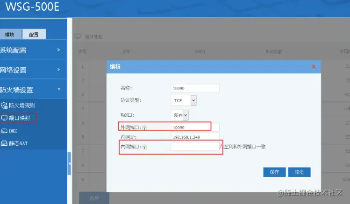Collapse the sidebar with the arrow handle
The image size is (350, 204).
70,163
